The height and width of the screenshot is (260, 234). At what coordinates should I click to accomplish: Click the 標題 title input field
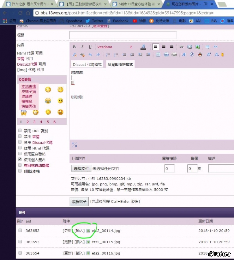pos(123,35)
